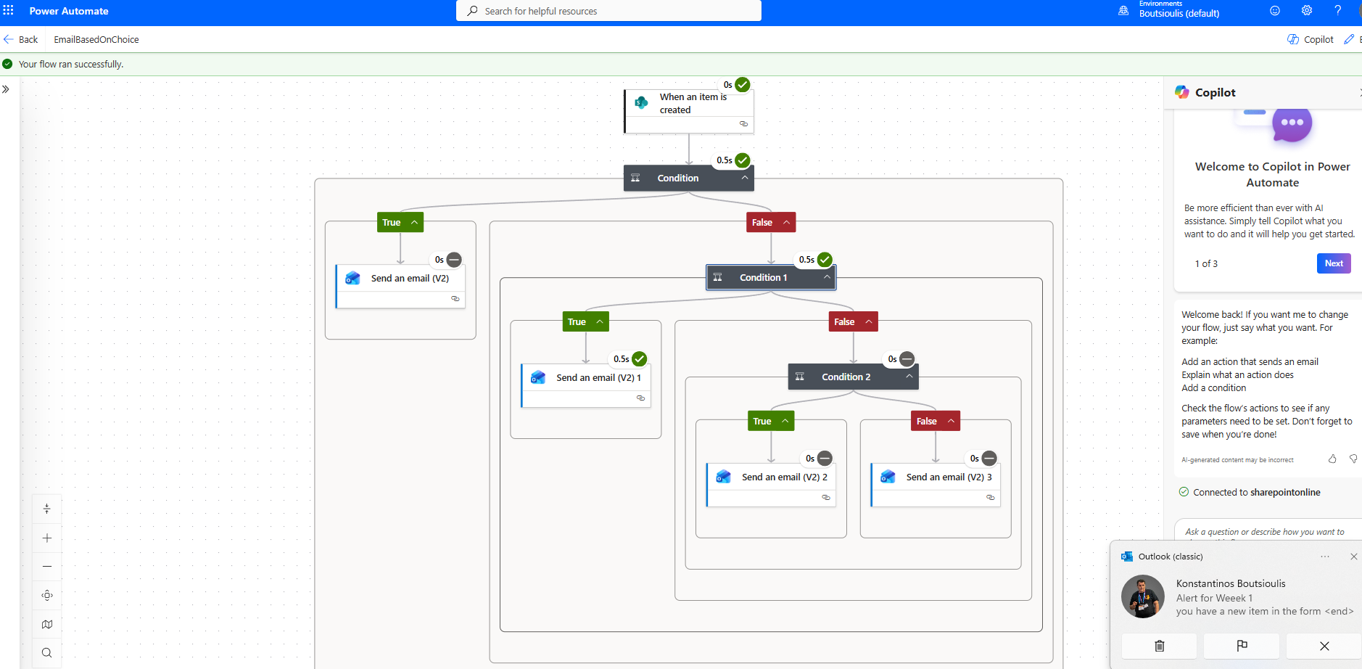Open the Help question mark icon
Screen dimensions: 1362x669
tap(1337, 11)
